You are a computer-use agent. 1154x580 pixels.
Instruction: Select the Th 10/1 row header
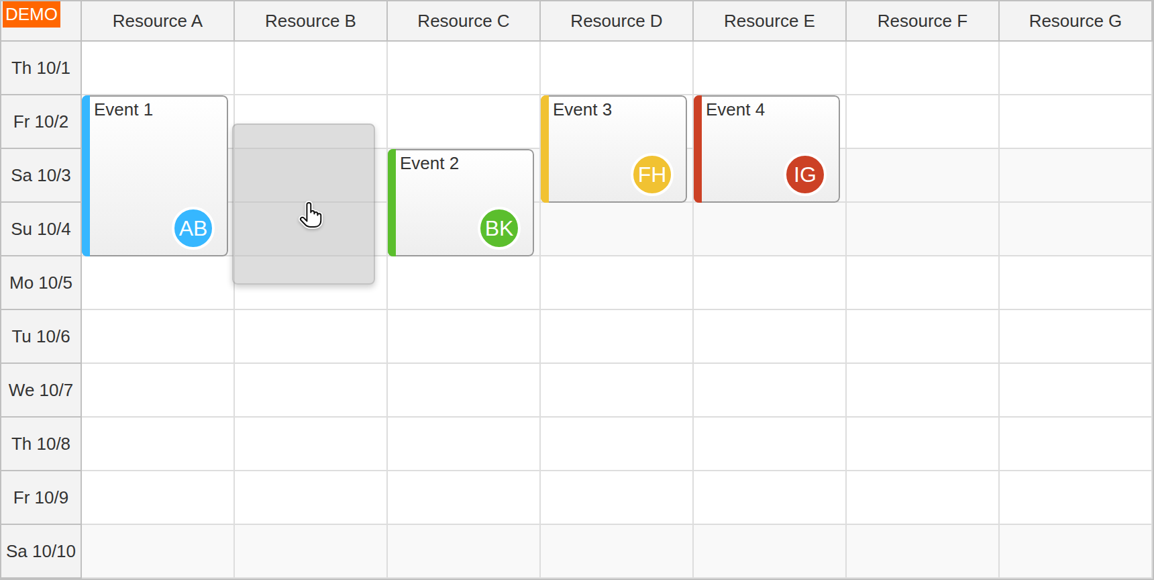[x=41, y=68]
